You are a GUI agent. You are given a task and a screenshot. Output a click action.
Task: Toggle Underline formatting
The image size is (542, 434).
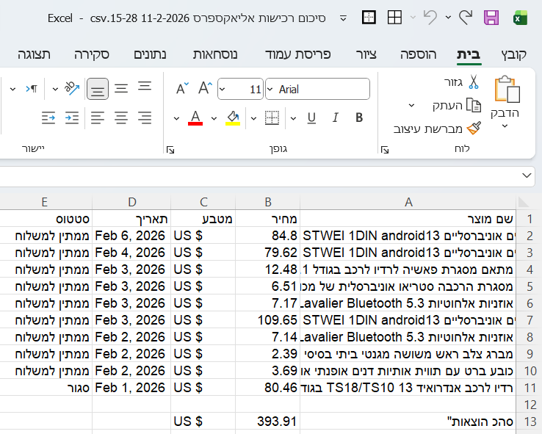coord(311,118)
